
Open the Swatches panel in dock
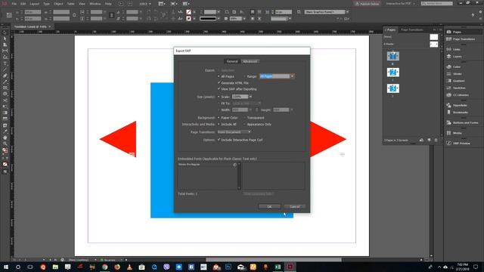point(456,88)
